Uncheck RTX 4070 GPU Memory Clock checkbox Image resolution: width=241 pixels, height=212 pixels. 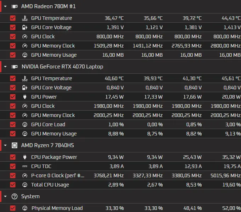[13, 115]
